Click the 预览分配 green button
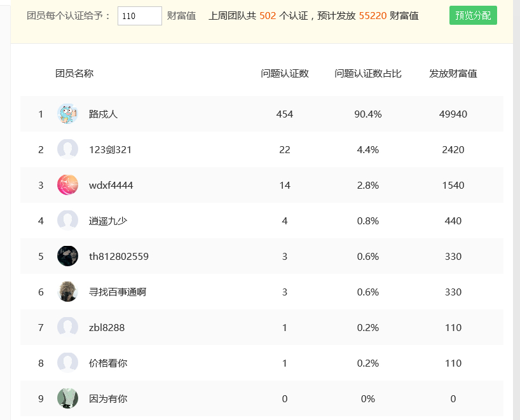This screenshot has height=420, width=520. 473,15
